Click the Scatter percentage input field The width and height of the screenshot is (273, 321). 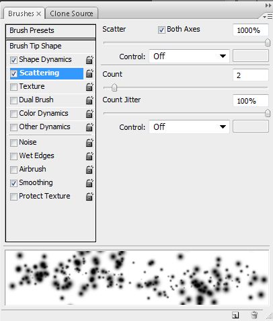tap(251, 30)
